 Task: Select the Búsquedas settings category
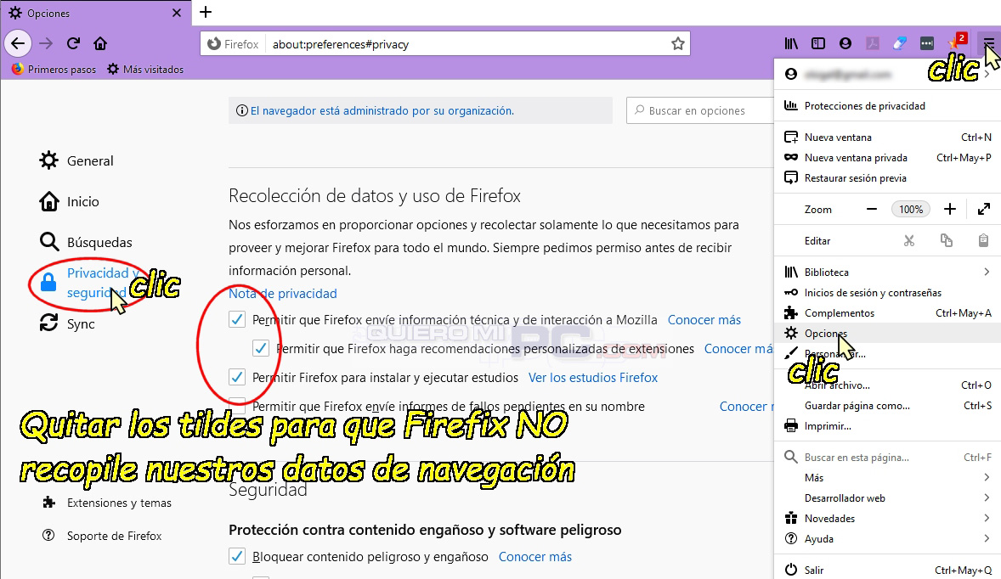[86, 242]
